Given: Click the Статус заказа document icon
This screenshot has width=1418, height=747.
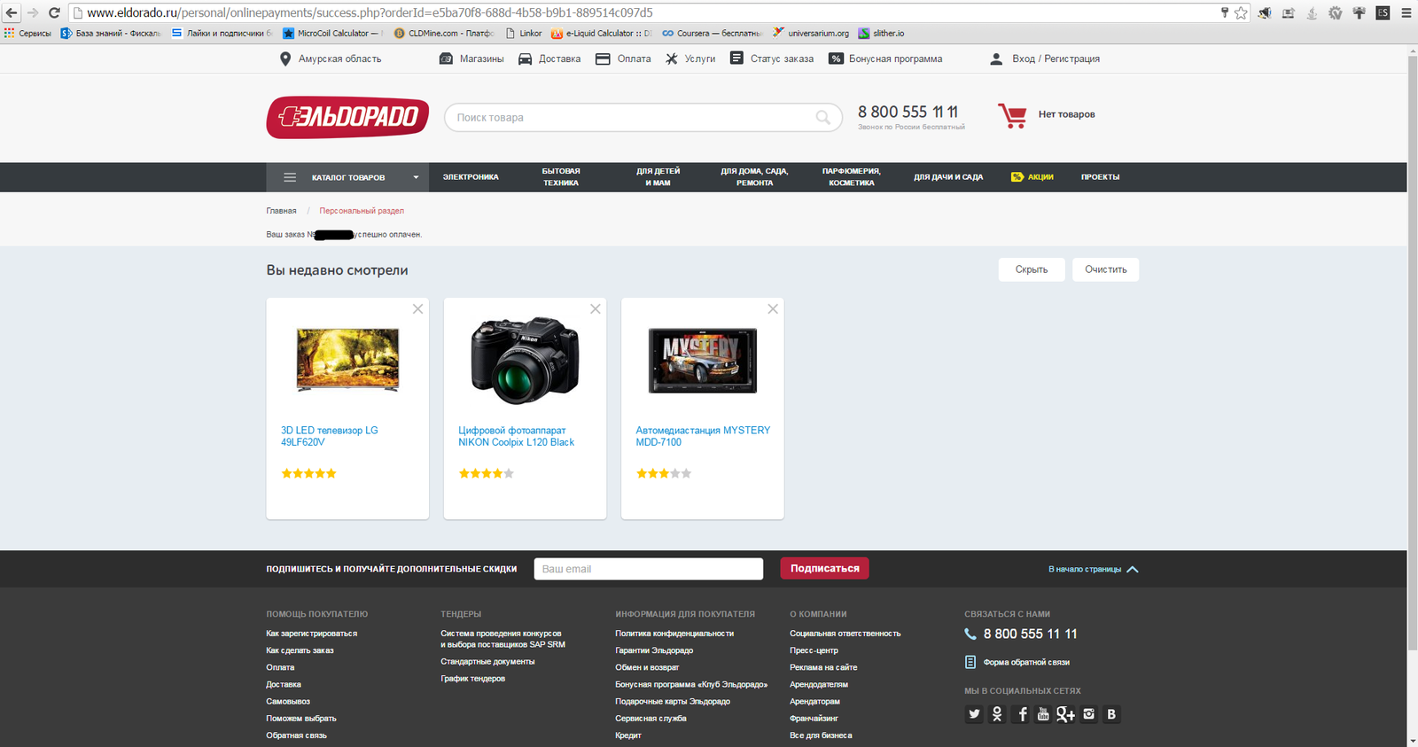Looking at the screenshot, I should [x=736, y=58].
